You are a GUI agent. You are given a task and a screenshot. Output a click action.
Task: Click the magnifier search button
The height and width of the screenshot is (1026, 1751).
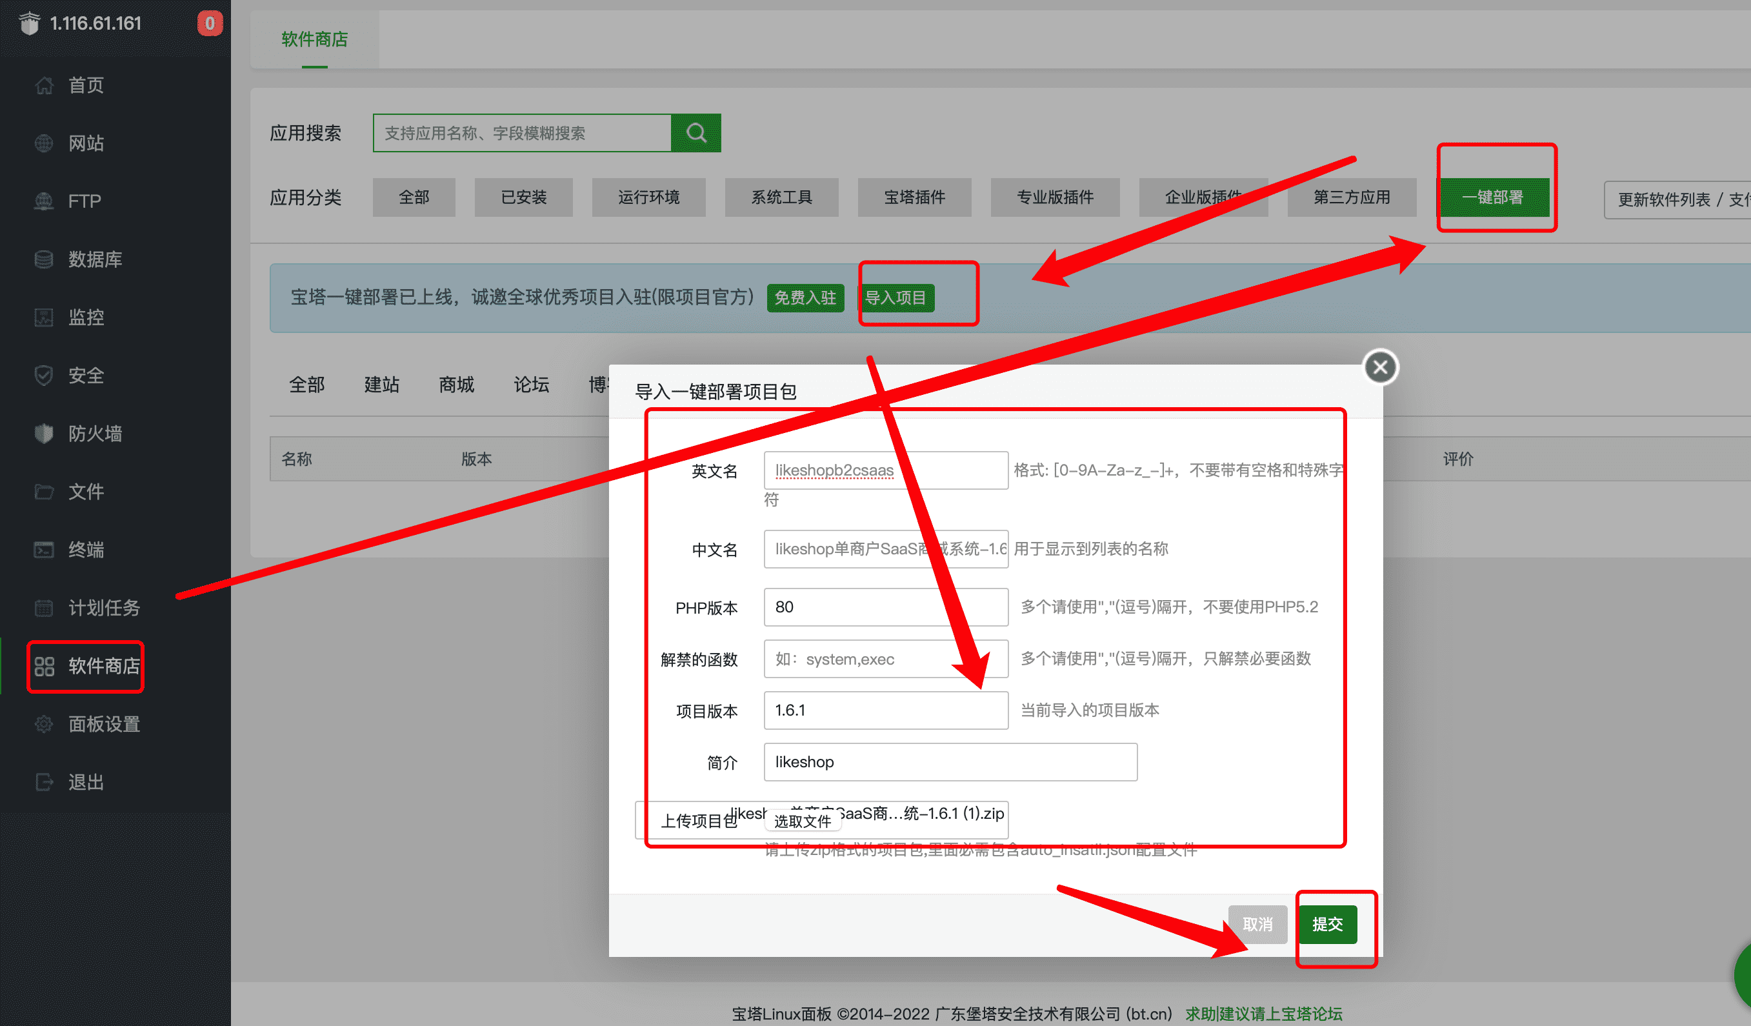695,133
